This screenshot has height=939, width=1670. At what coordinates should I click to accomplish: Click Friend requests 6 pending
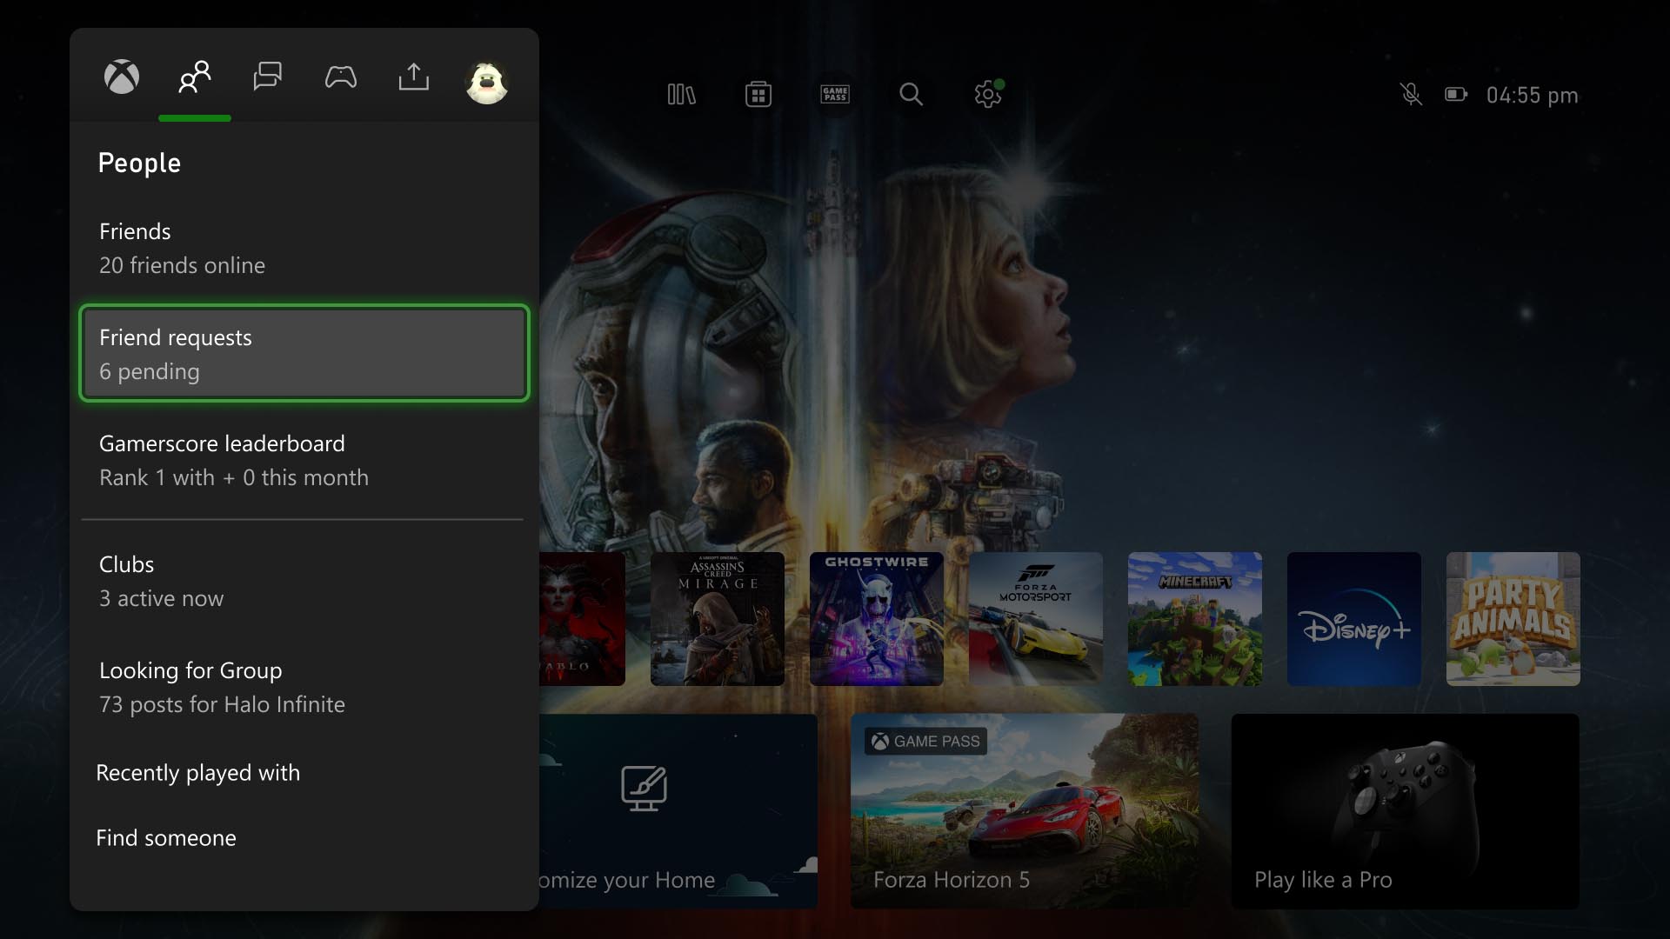click(304, 353)
